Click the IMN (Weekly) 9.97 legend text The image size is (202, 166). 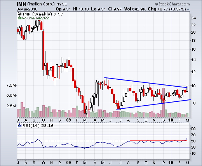tap(43, 14)
